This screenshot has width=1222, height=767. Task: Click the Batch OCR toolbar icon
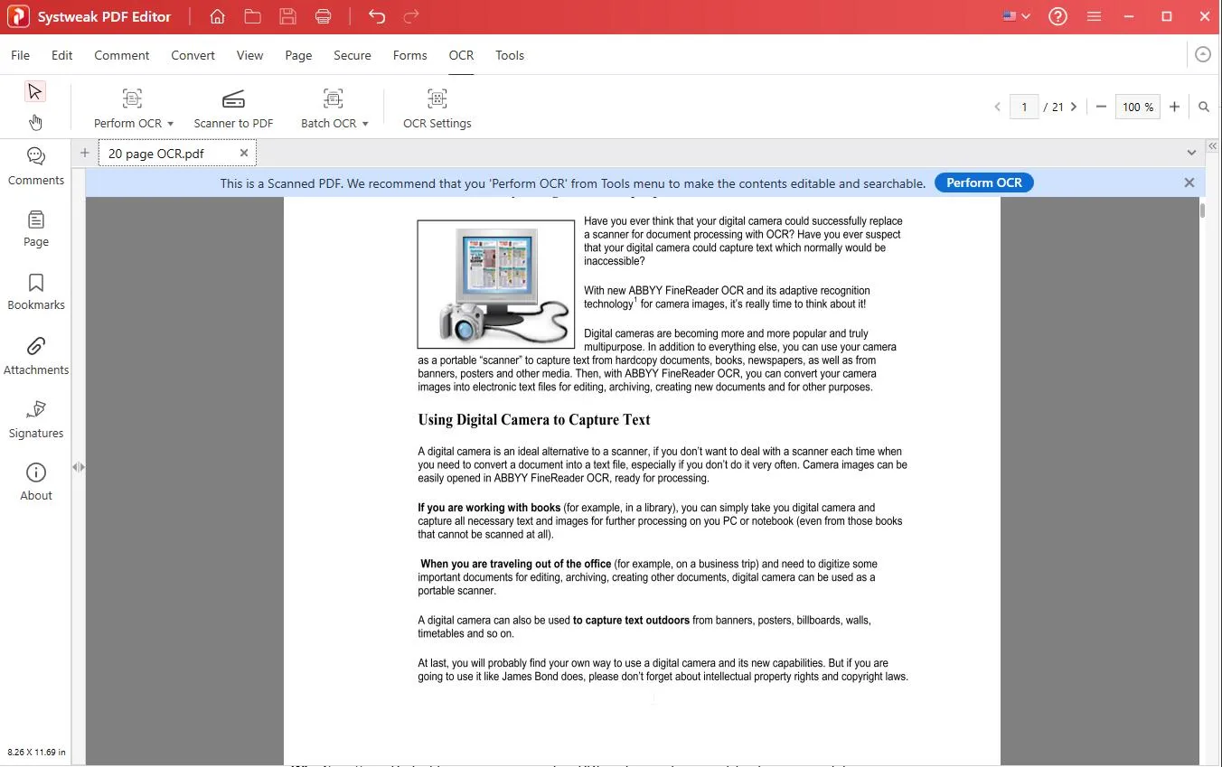[334, 98]
